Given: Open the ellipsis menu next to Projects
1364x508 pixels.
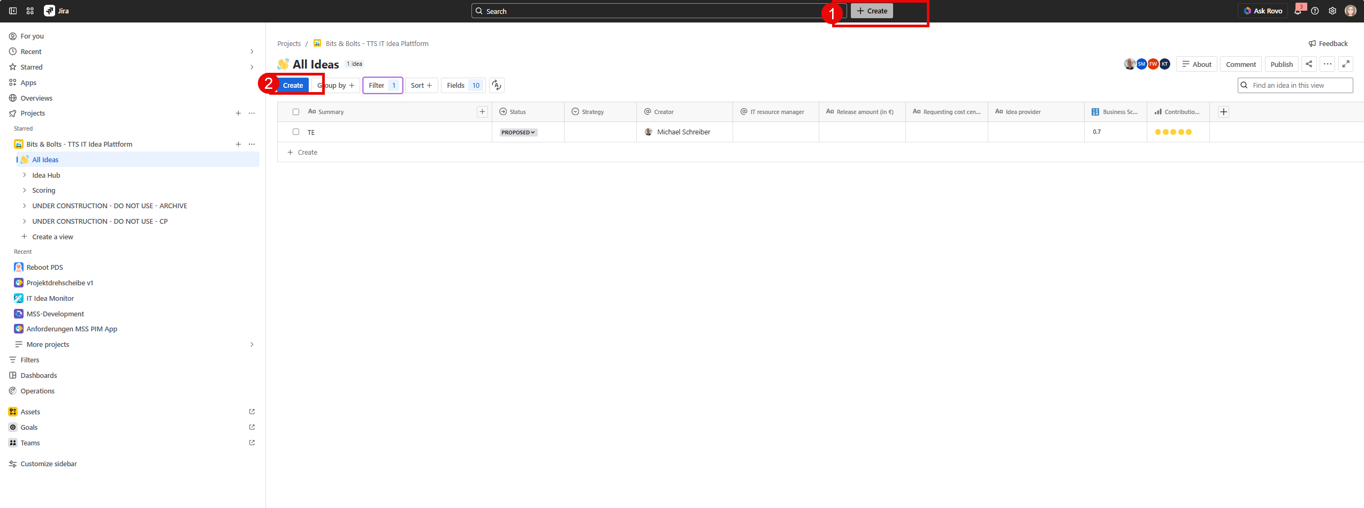Looking at the screenshot, I should (x=252, y=113).
